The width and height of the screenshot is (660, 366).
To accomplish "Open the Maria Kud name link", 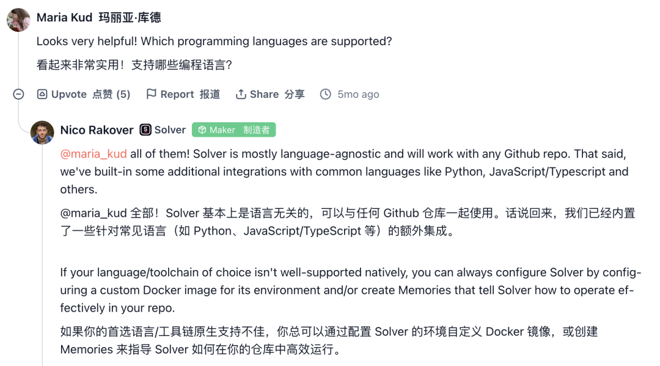I will click(64, 18).
